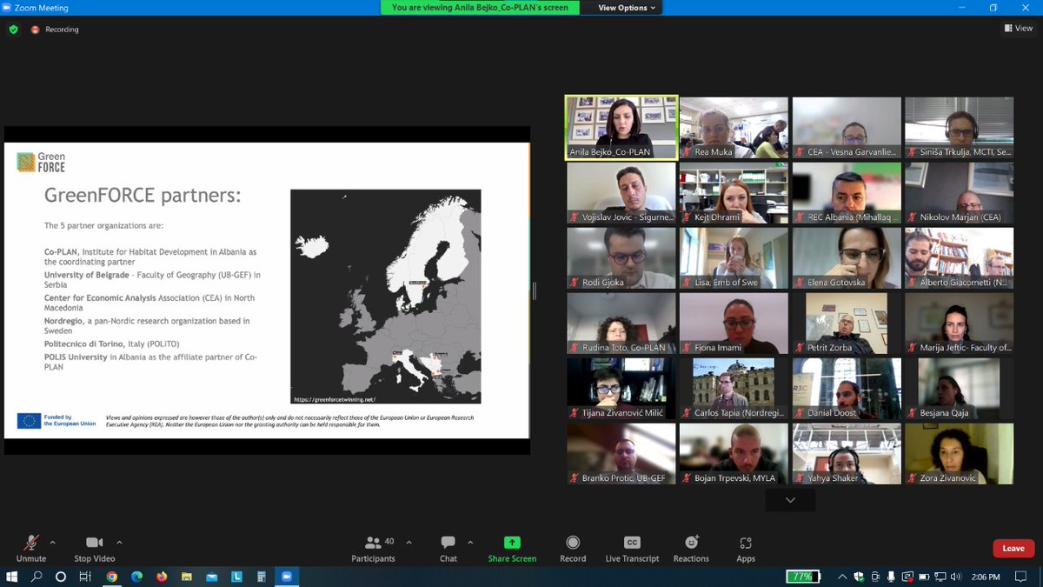The width and height of the screenshot is (1043, 587).
Task: Click the Funded by the European Union badge
Action: point(56,421)
